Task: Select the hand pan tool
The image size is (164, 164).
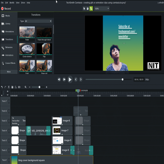Action: point(88,9)
